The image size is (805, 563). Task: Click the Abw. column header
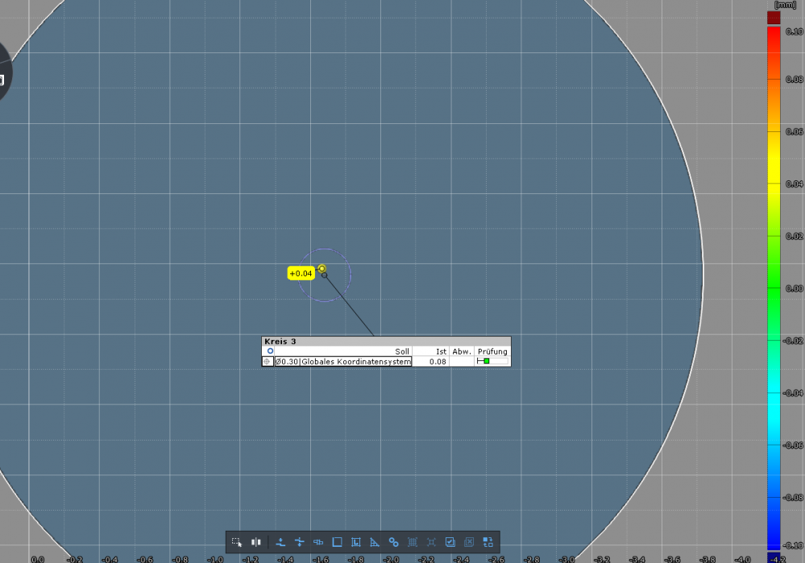462,351
